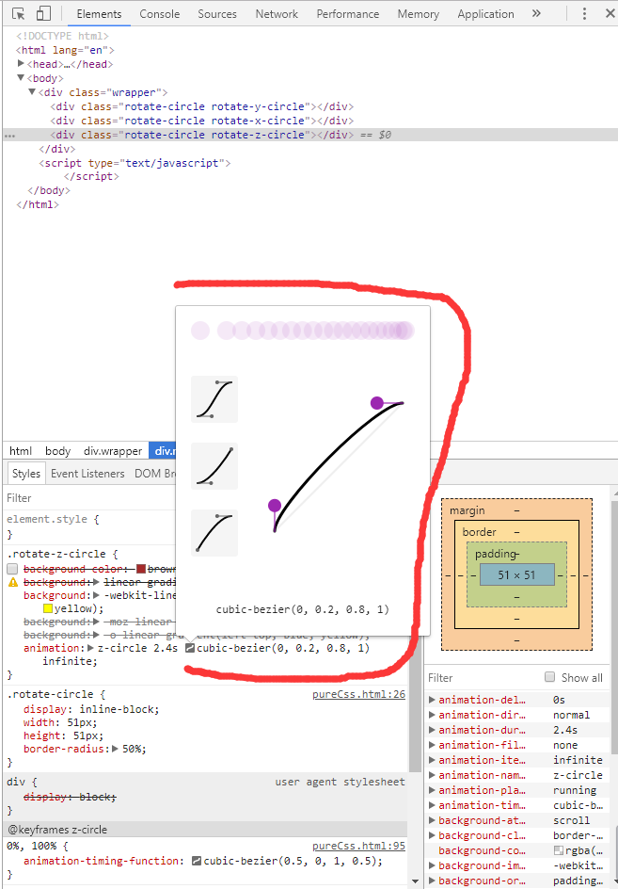
Task: Click the display: inline-block declaration
Action: click(91, 709)
